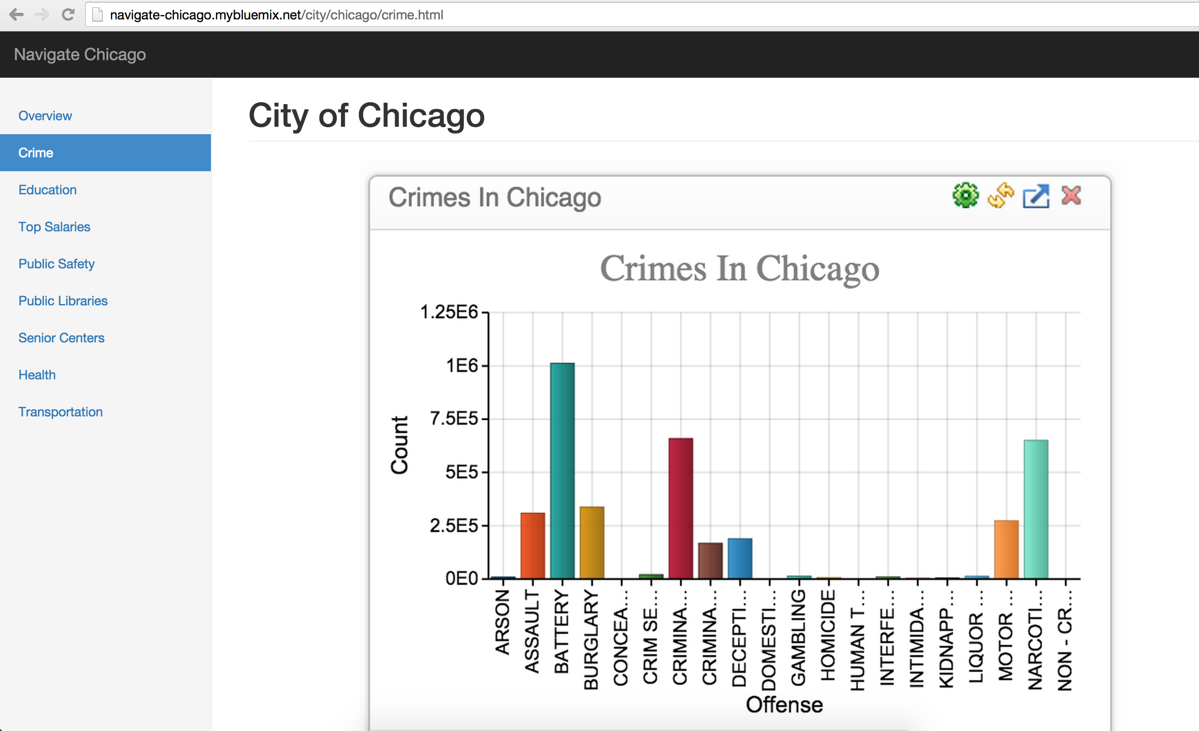Open Public Libraries in sidebar
1199x731 pixels.
[63, 301]
